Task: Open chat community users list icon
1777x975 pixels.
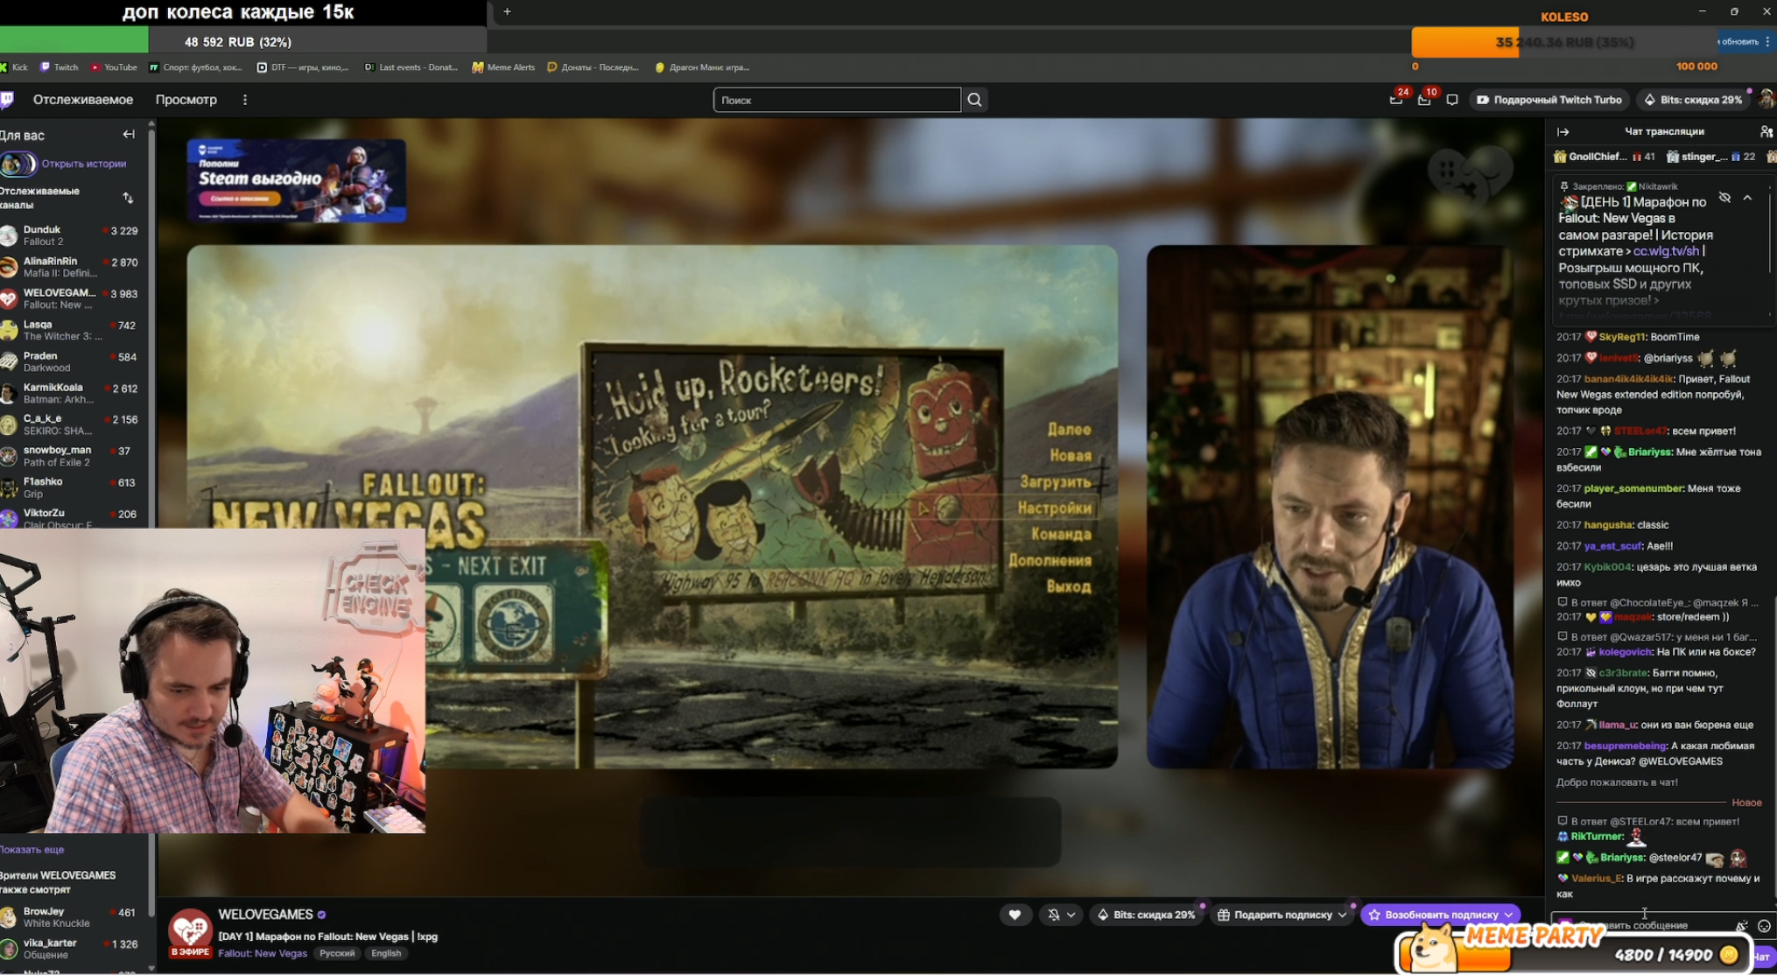Action: (x=1766, y=131)
